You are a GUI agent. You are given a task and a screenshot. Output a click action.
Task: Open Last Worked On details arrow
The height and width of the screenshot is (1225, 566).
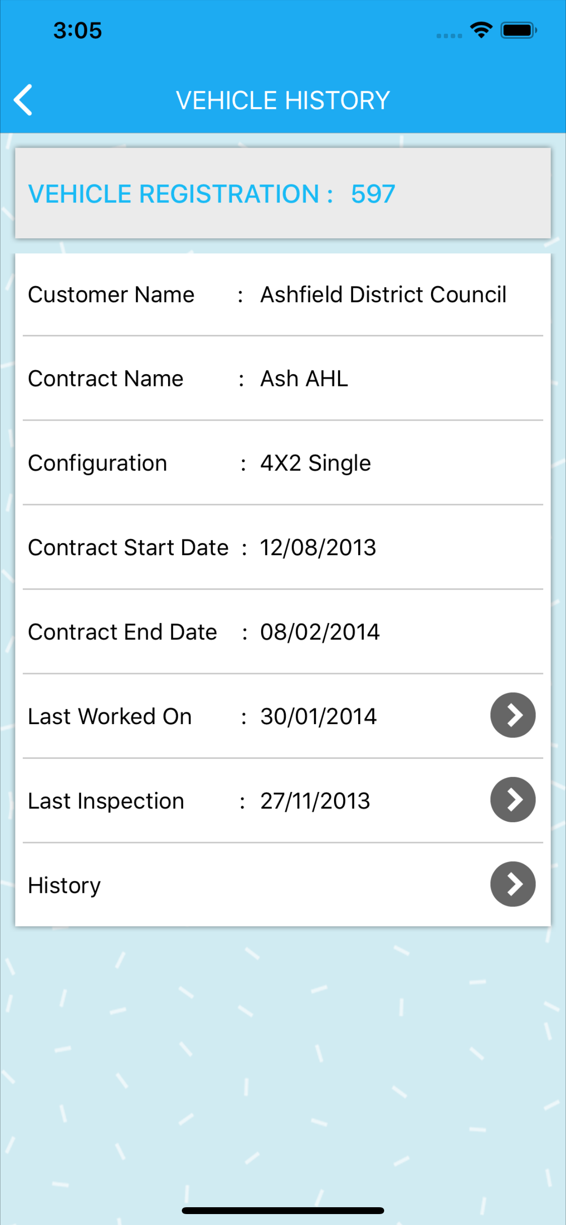[513, 715]
